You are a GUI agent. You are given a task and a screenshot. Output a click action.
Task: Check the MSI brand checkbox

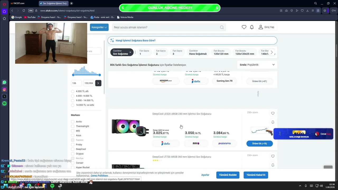click(x=73, y=131)
